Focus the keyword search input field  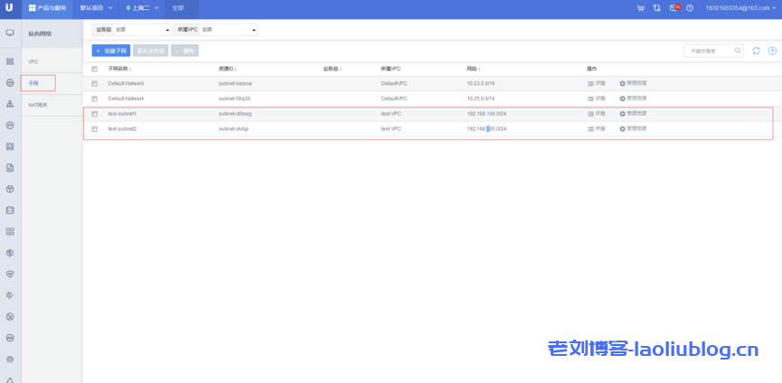708,51
